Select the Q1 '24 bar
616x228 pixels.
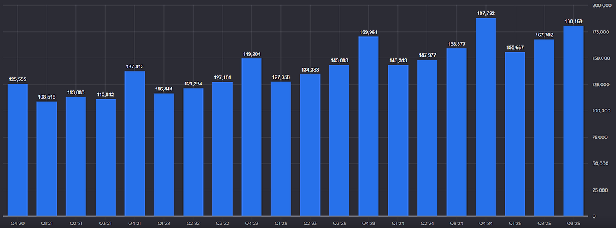[398, 141]
